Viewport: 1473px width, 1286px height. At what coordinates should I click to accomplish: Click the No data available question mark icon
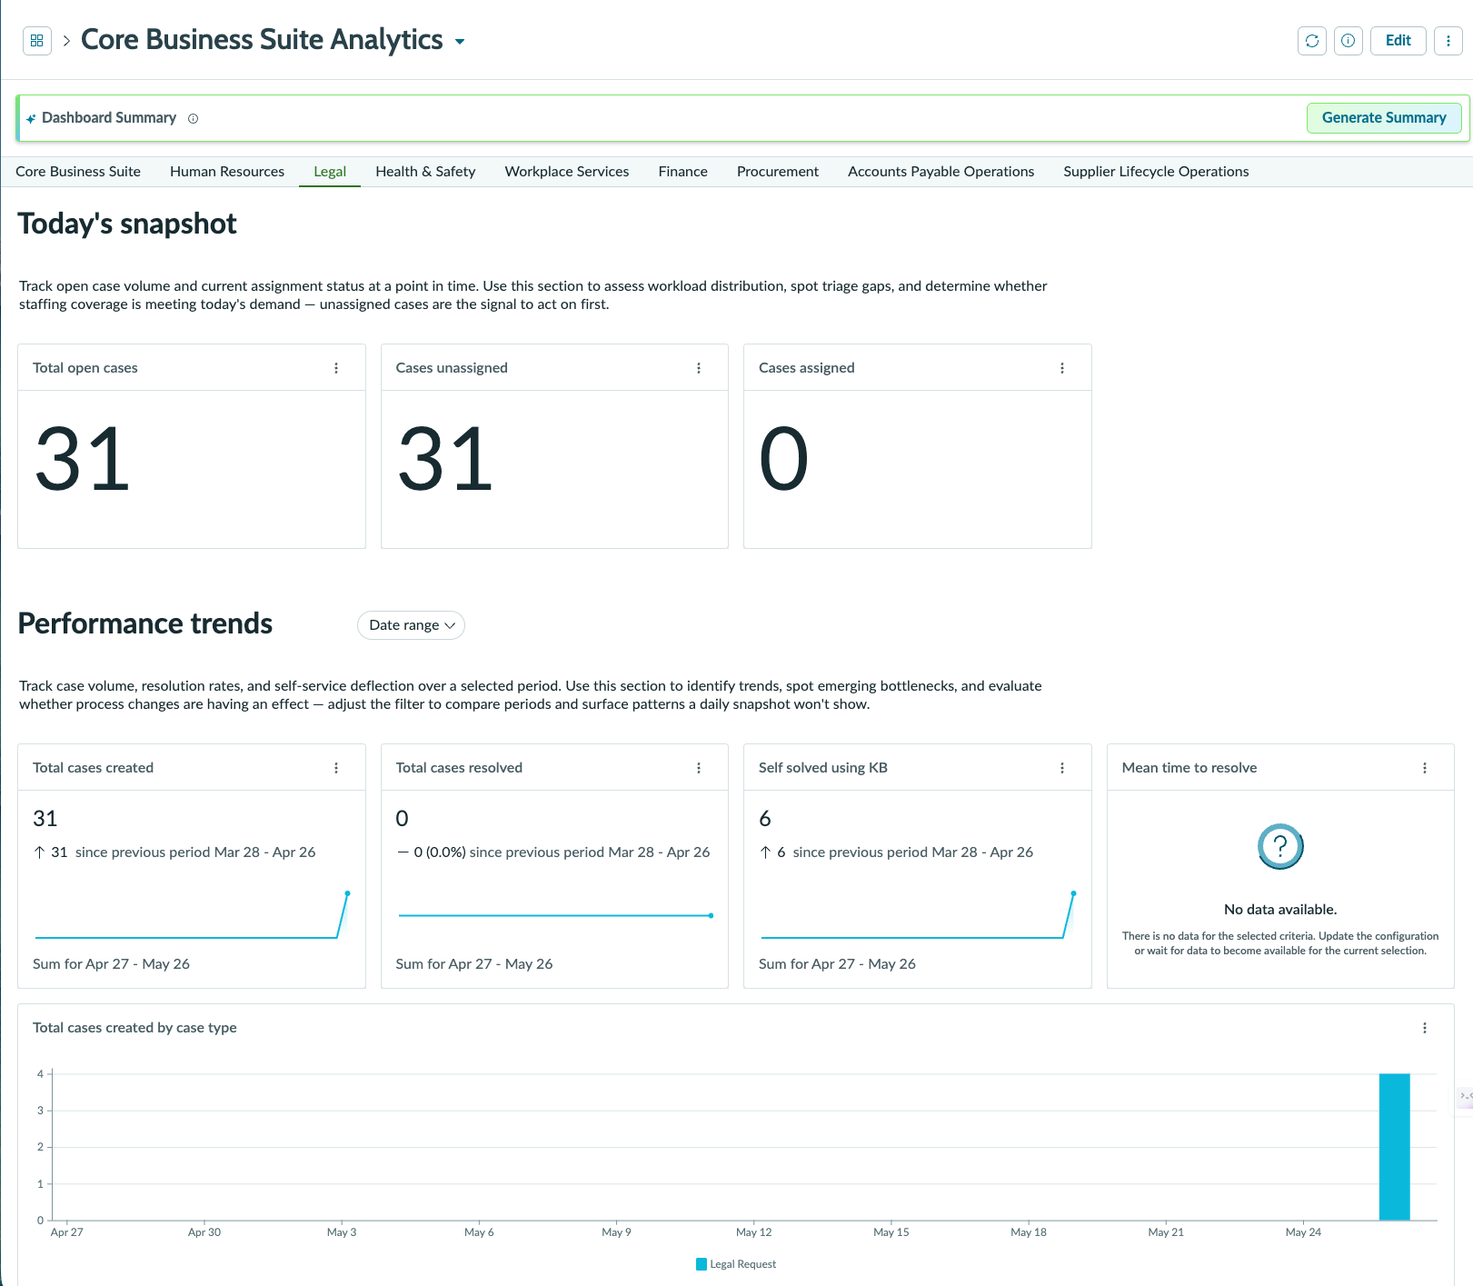pyautogui.click(x=1280, y=846)
